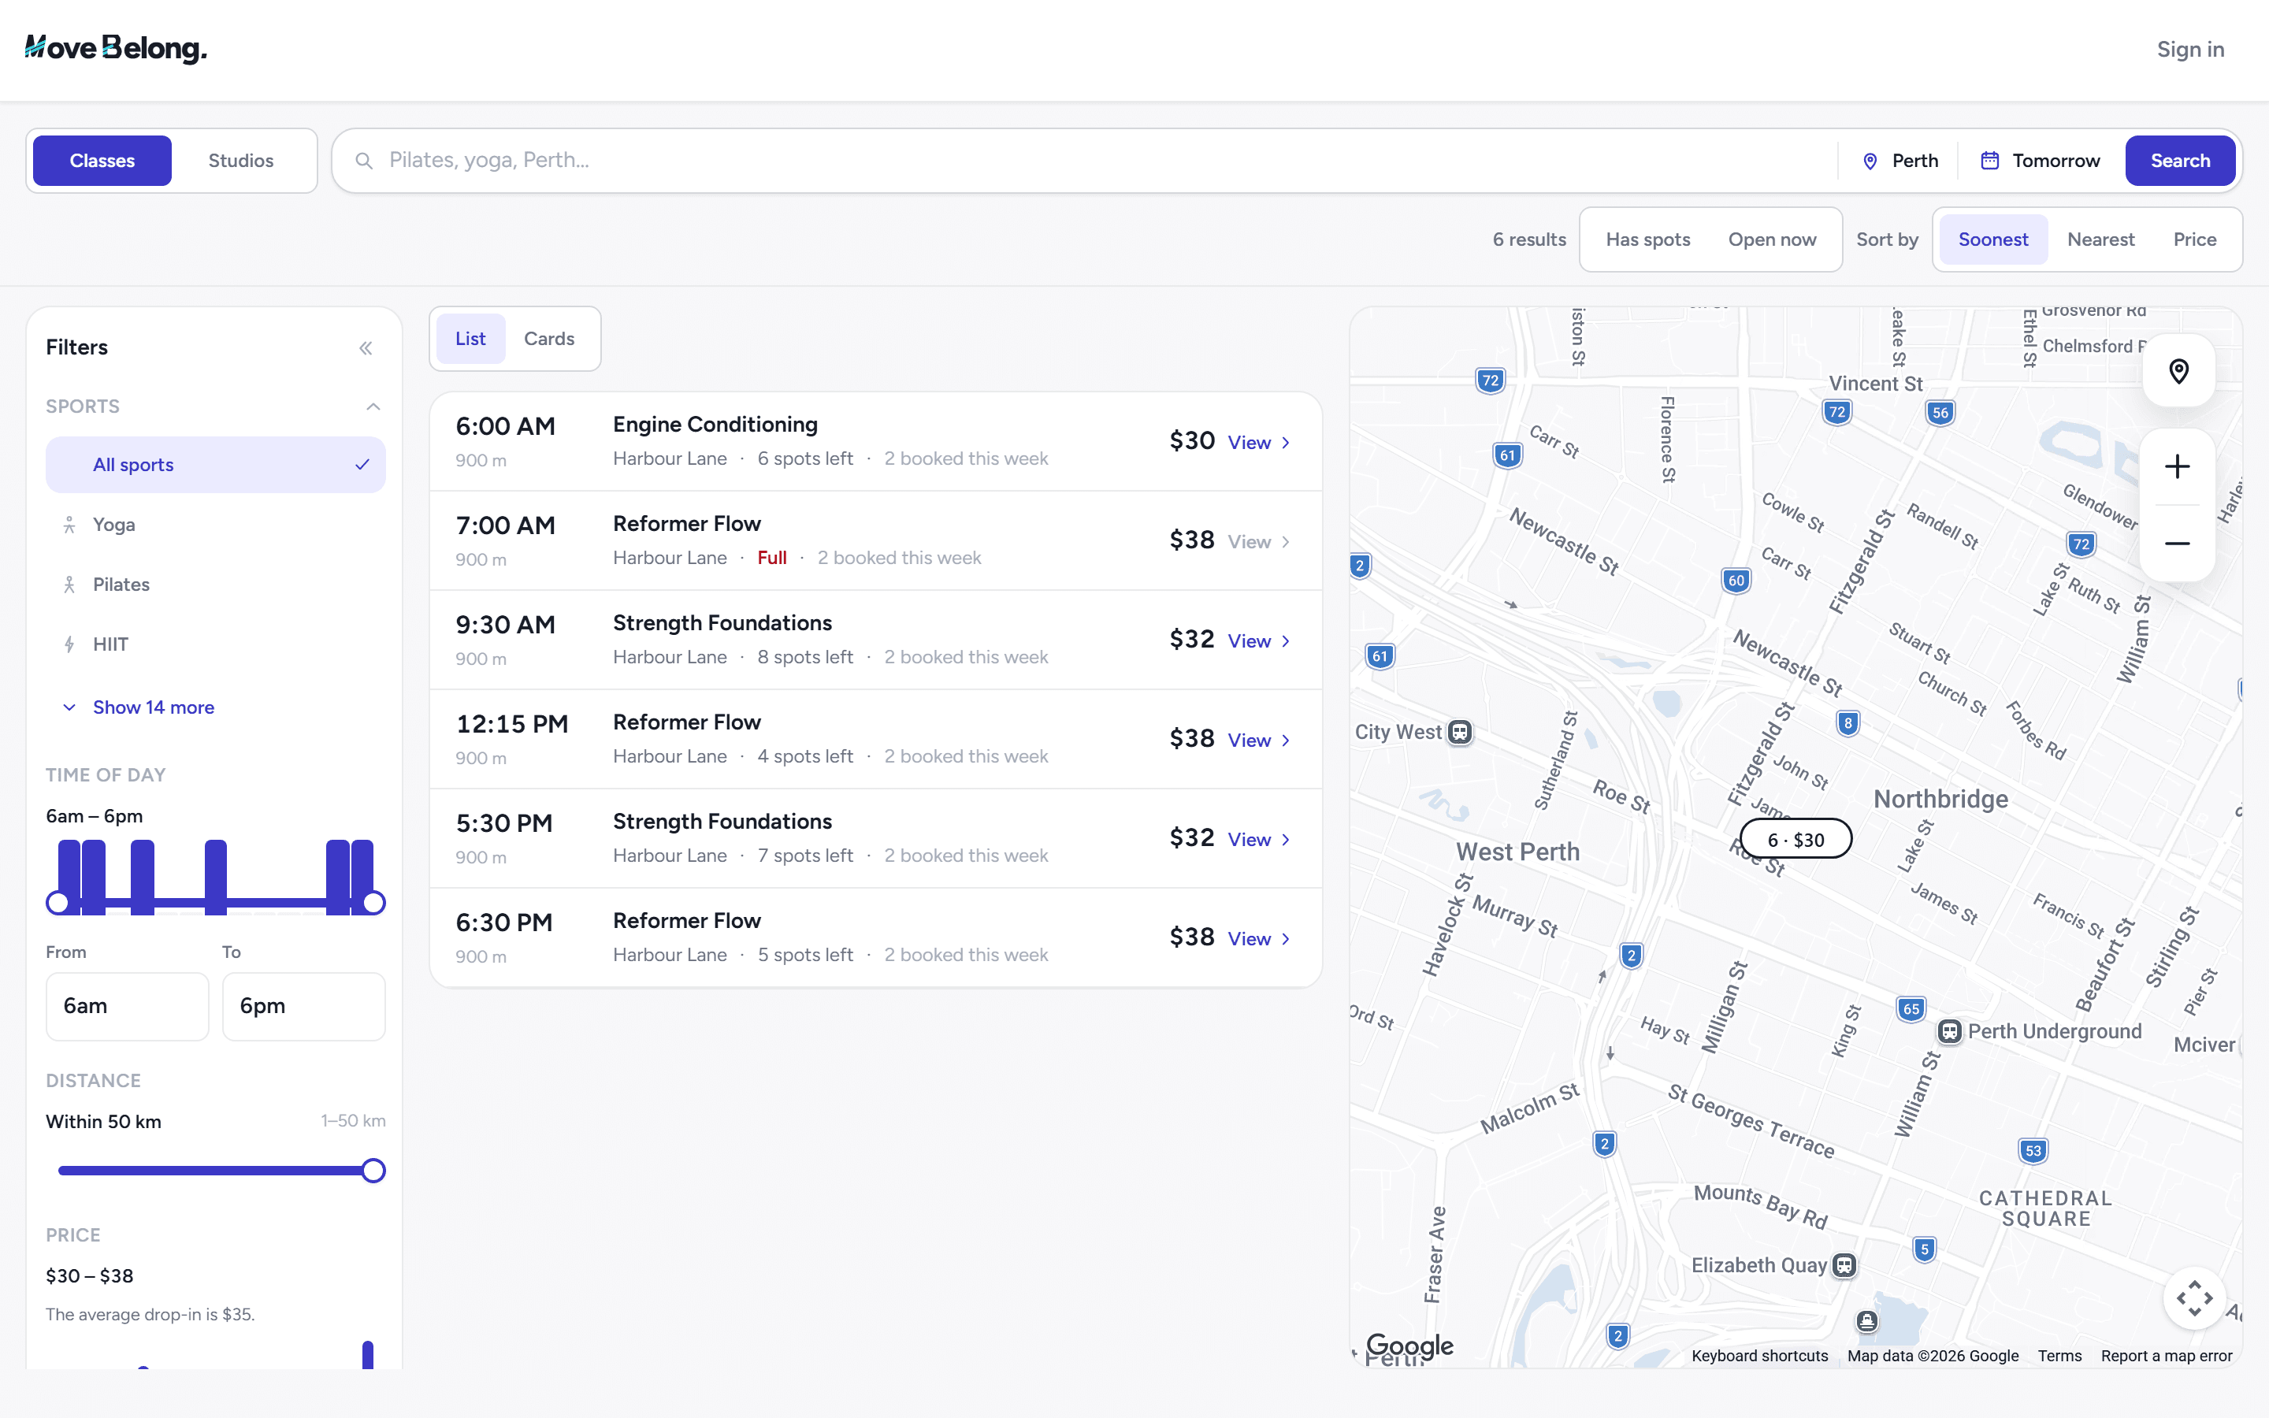The width and height of the screenshot is (2269, 1418).
Task: Click the search magnifier icon
Action: coord(364,161)
